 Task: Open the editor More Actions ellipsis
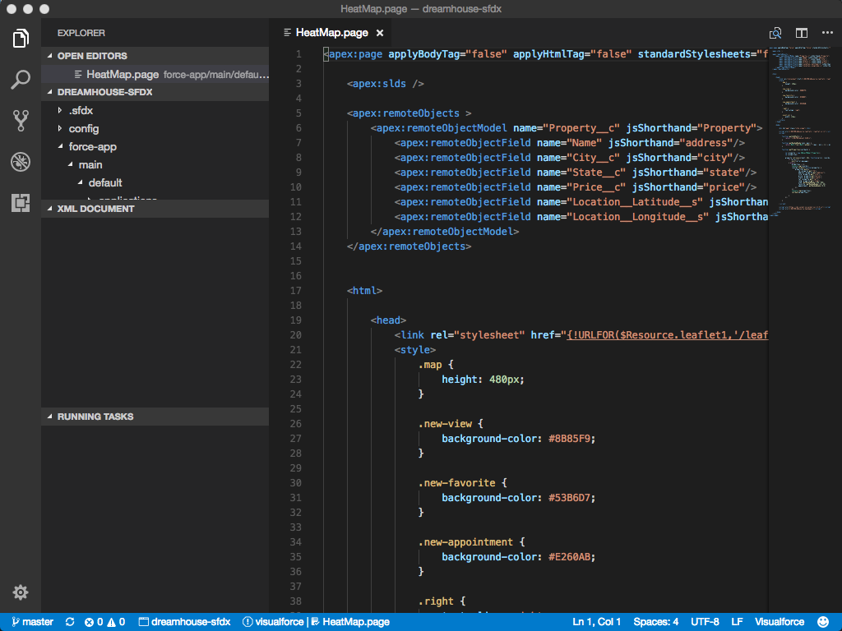coord(827,33)
